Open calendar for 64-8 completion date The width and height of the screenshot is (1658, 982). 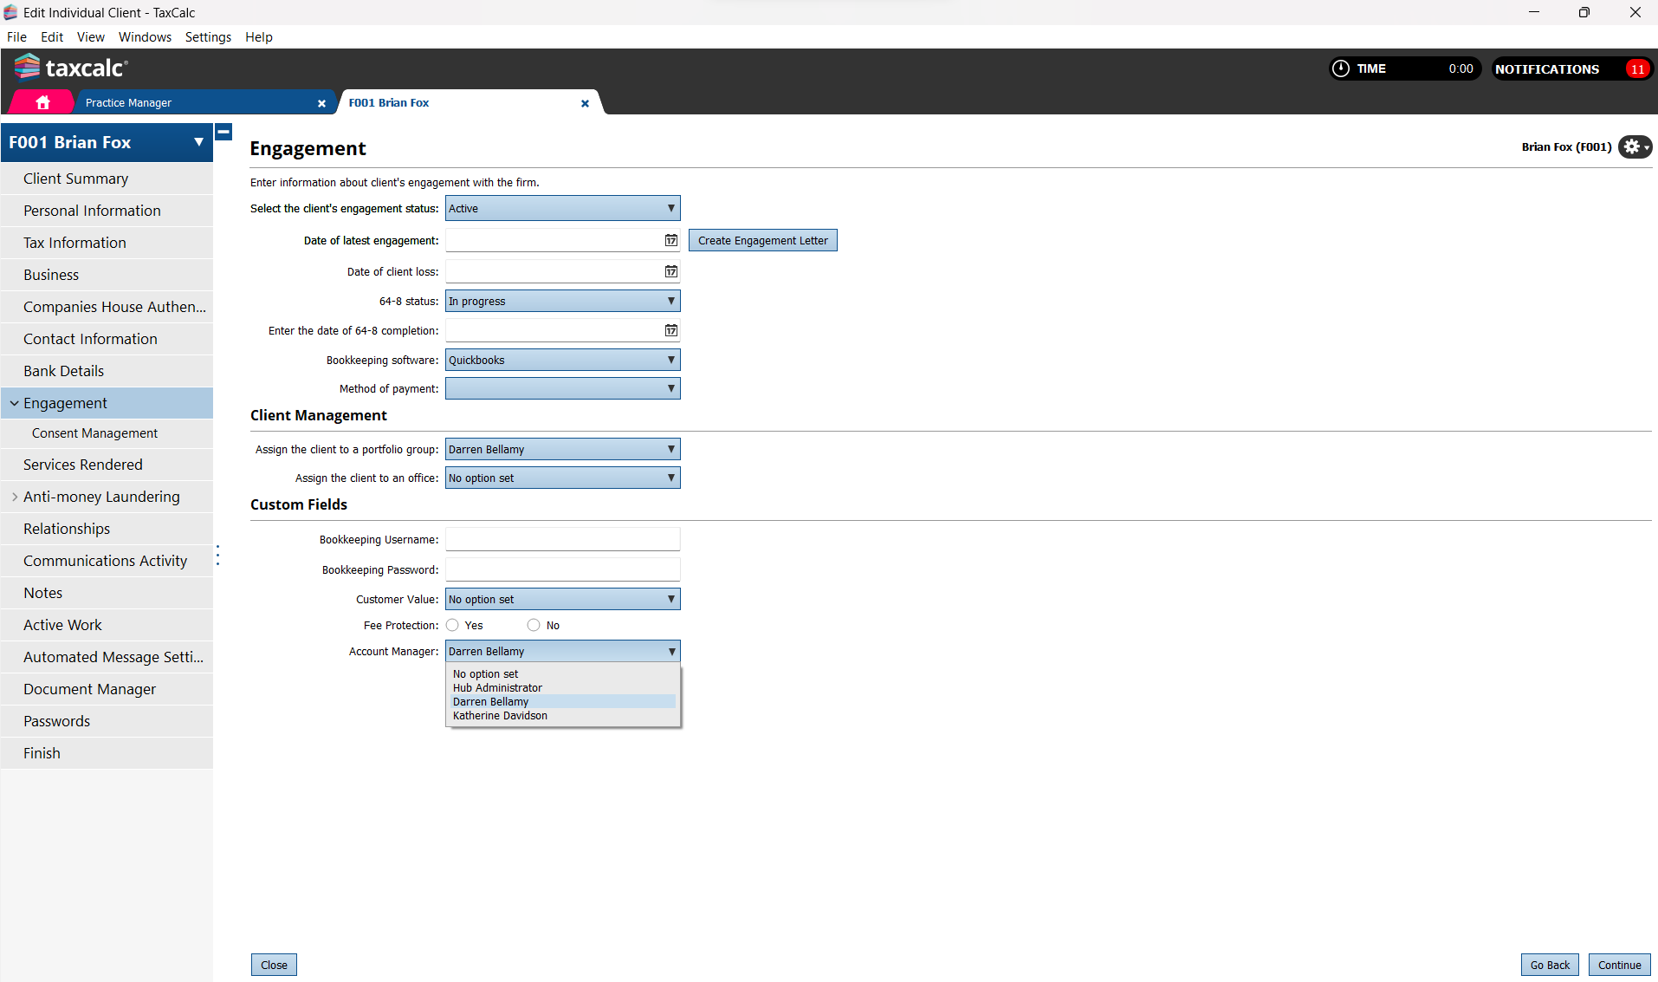tap(670, 330)
